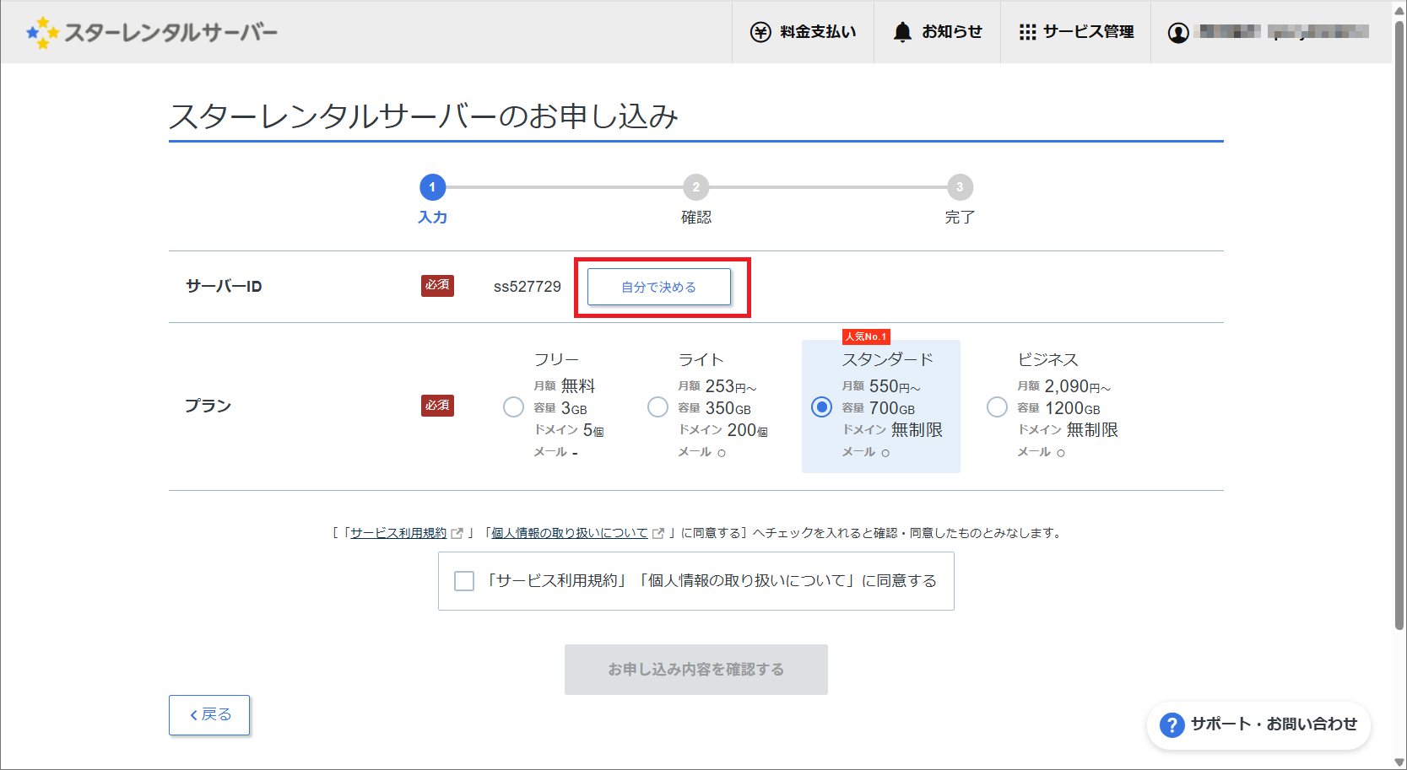
Task: Select the ライト plan radio button
Action: pos(658,407)
